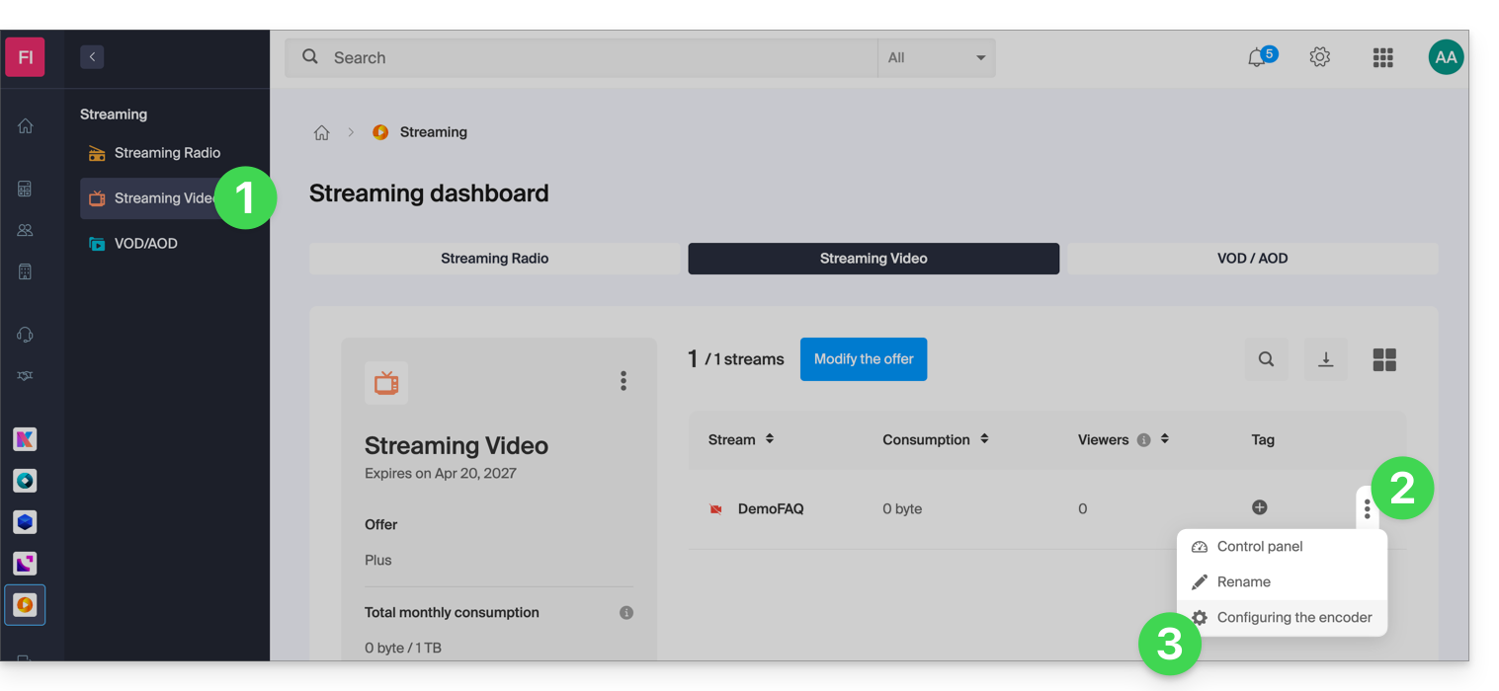This screenshot has width=1499, height=691.
Task: Open the notifications bell icon
Action: [x=1257, y=58]
